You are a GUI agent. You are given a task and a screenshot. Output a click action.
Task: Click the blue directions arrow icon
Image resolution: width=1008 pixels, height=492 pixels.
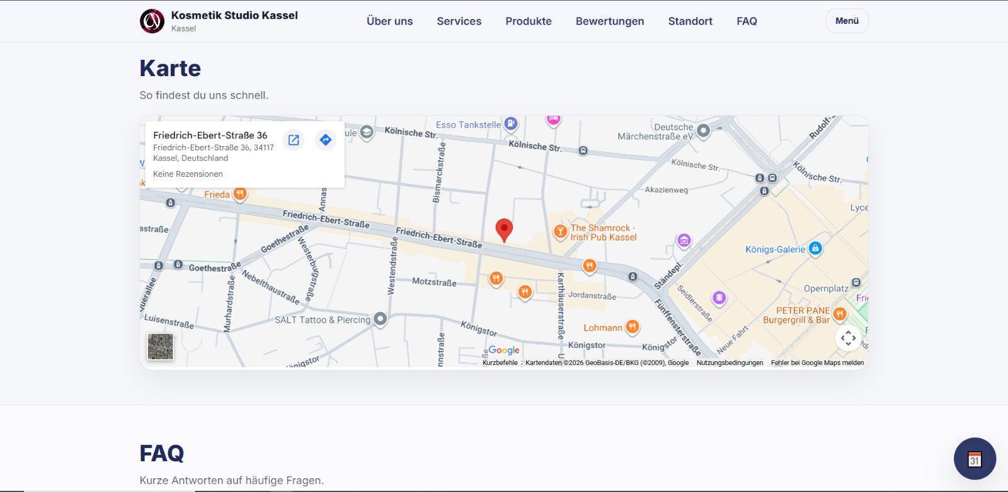point(326,140)
